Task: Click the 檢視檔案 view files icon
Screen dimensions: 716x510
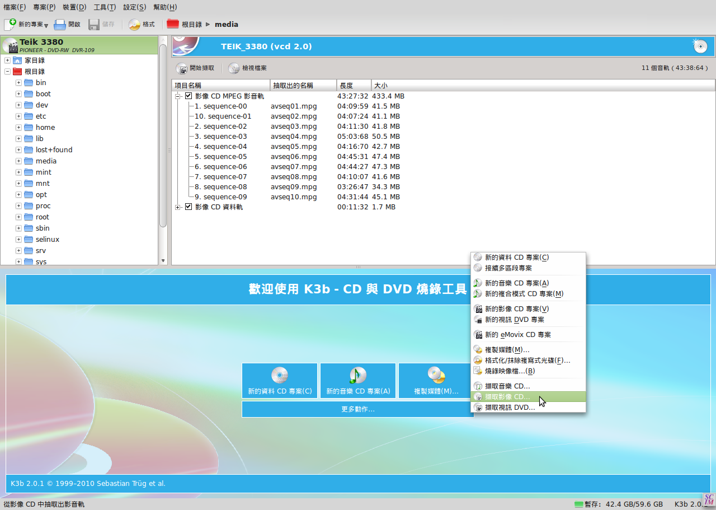Action: (x=234, y=68)
